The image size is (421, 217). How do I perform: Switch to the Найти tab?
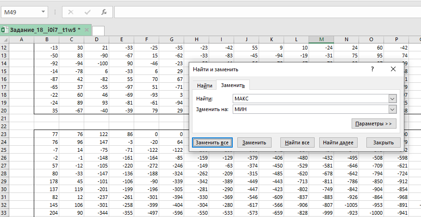coord(204,85)
